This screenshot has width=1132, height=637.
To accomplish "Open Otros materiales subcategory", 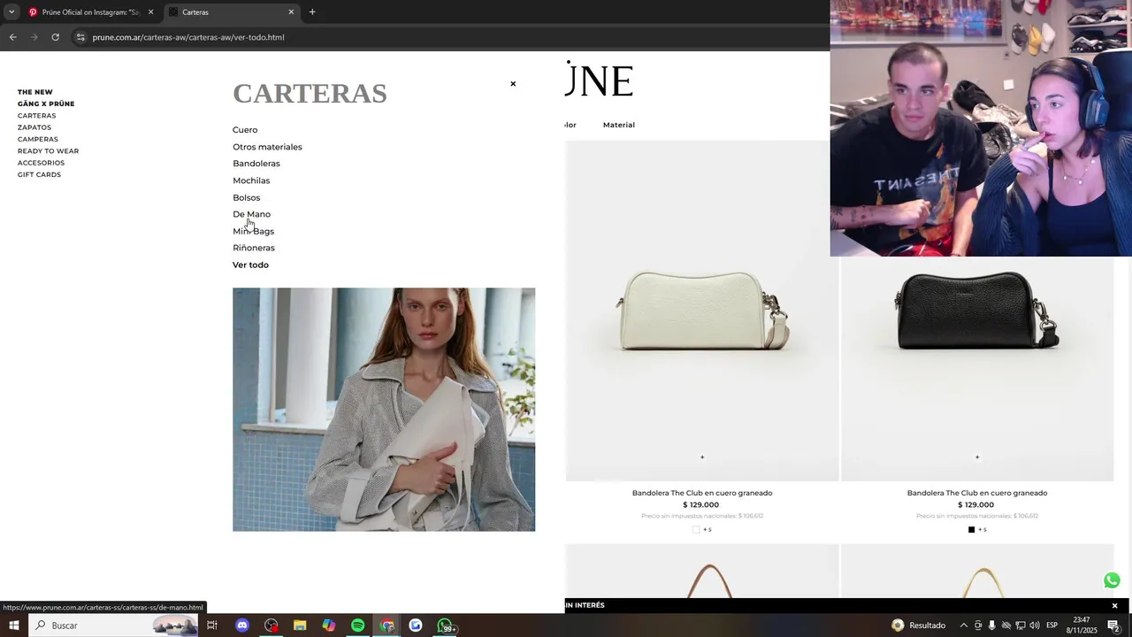I will (267, 147).
